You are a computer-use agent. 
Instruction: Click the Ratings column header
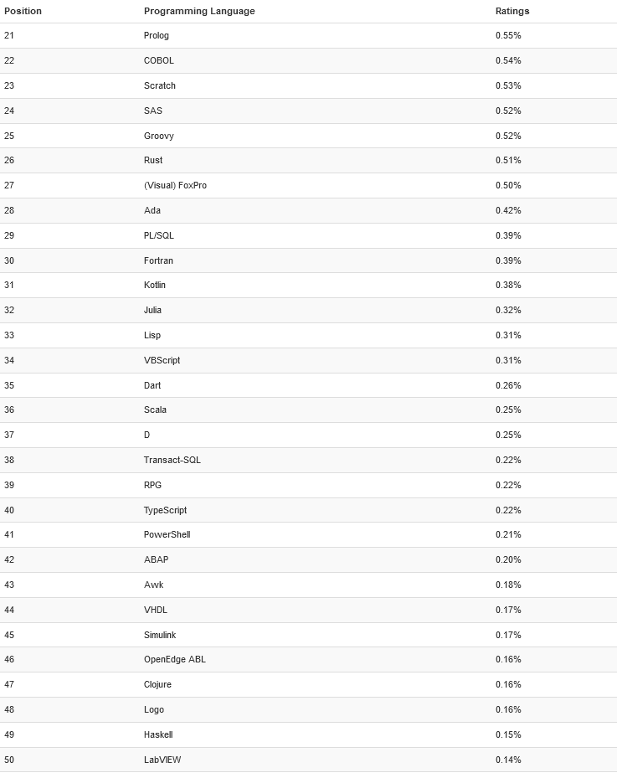point(512,11)
